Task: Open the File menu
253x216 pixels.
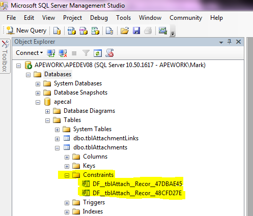Action: click(11, 18)
